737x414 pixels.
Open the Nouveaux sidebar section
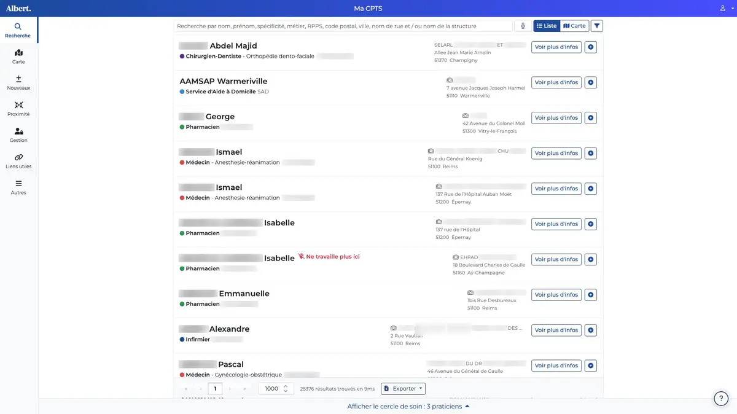18,83
